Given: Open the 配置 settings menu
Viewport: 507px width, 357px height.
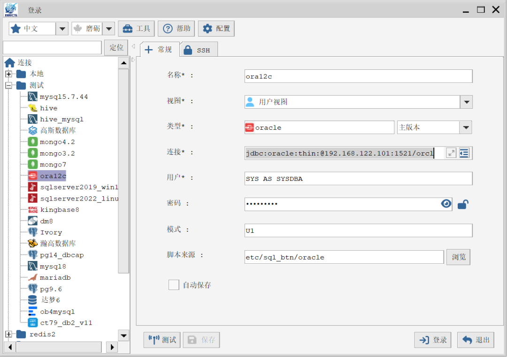Looking at the screenshot, I should click(216, 29).
